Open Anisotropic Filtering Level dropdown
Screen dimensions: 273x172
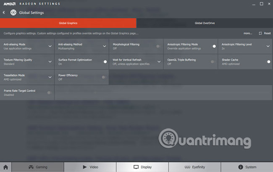268,46
